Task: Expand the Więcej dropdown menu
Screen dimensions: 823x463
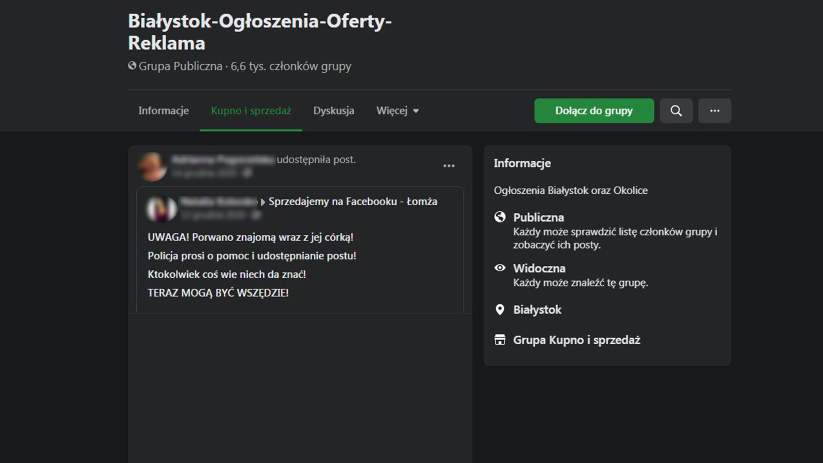Action: [x=392, y=111]
